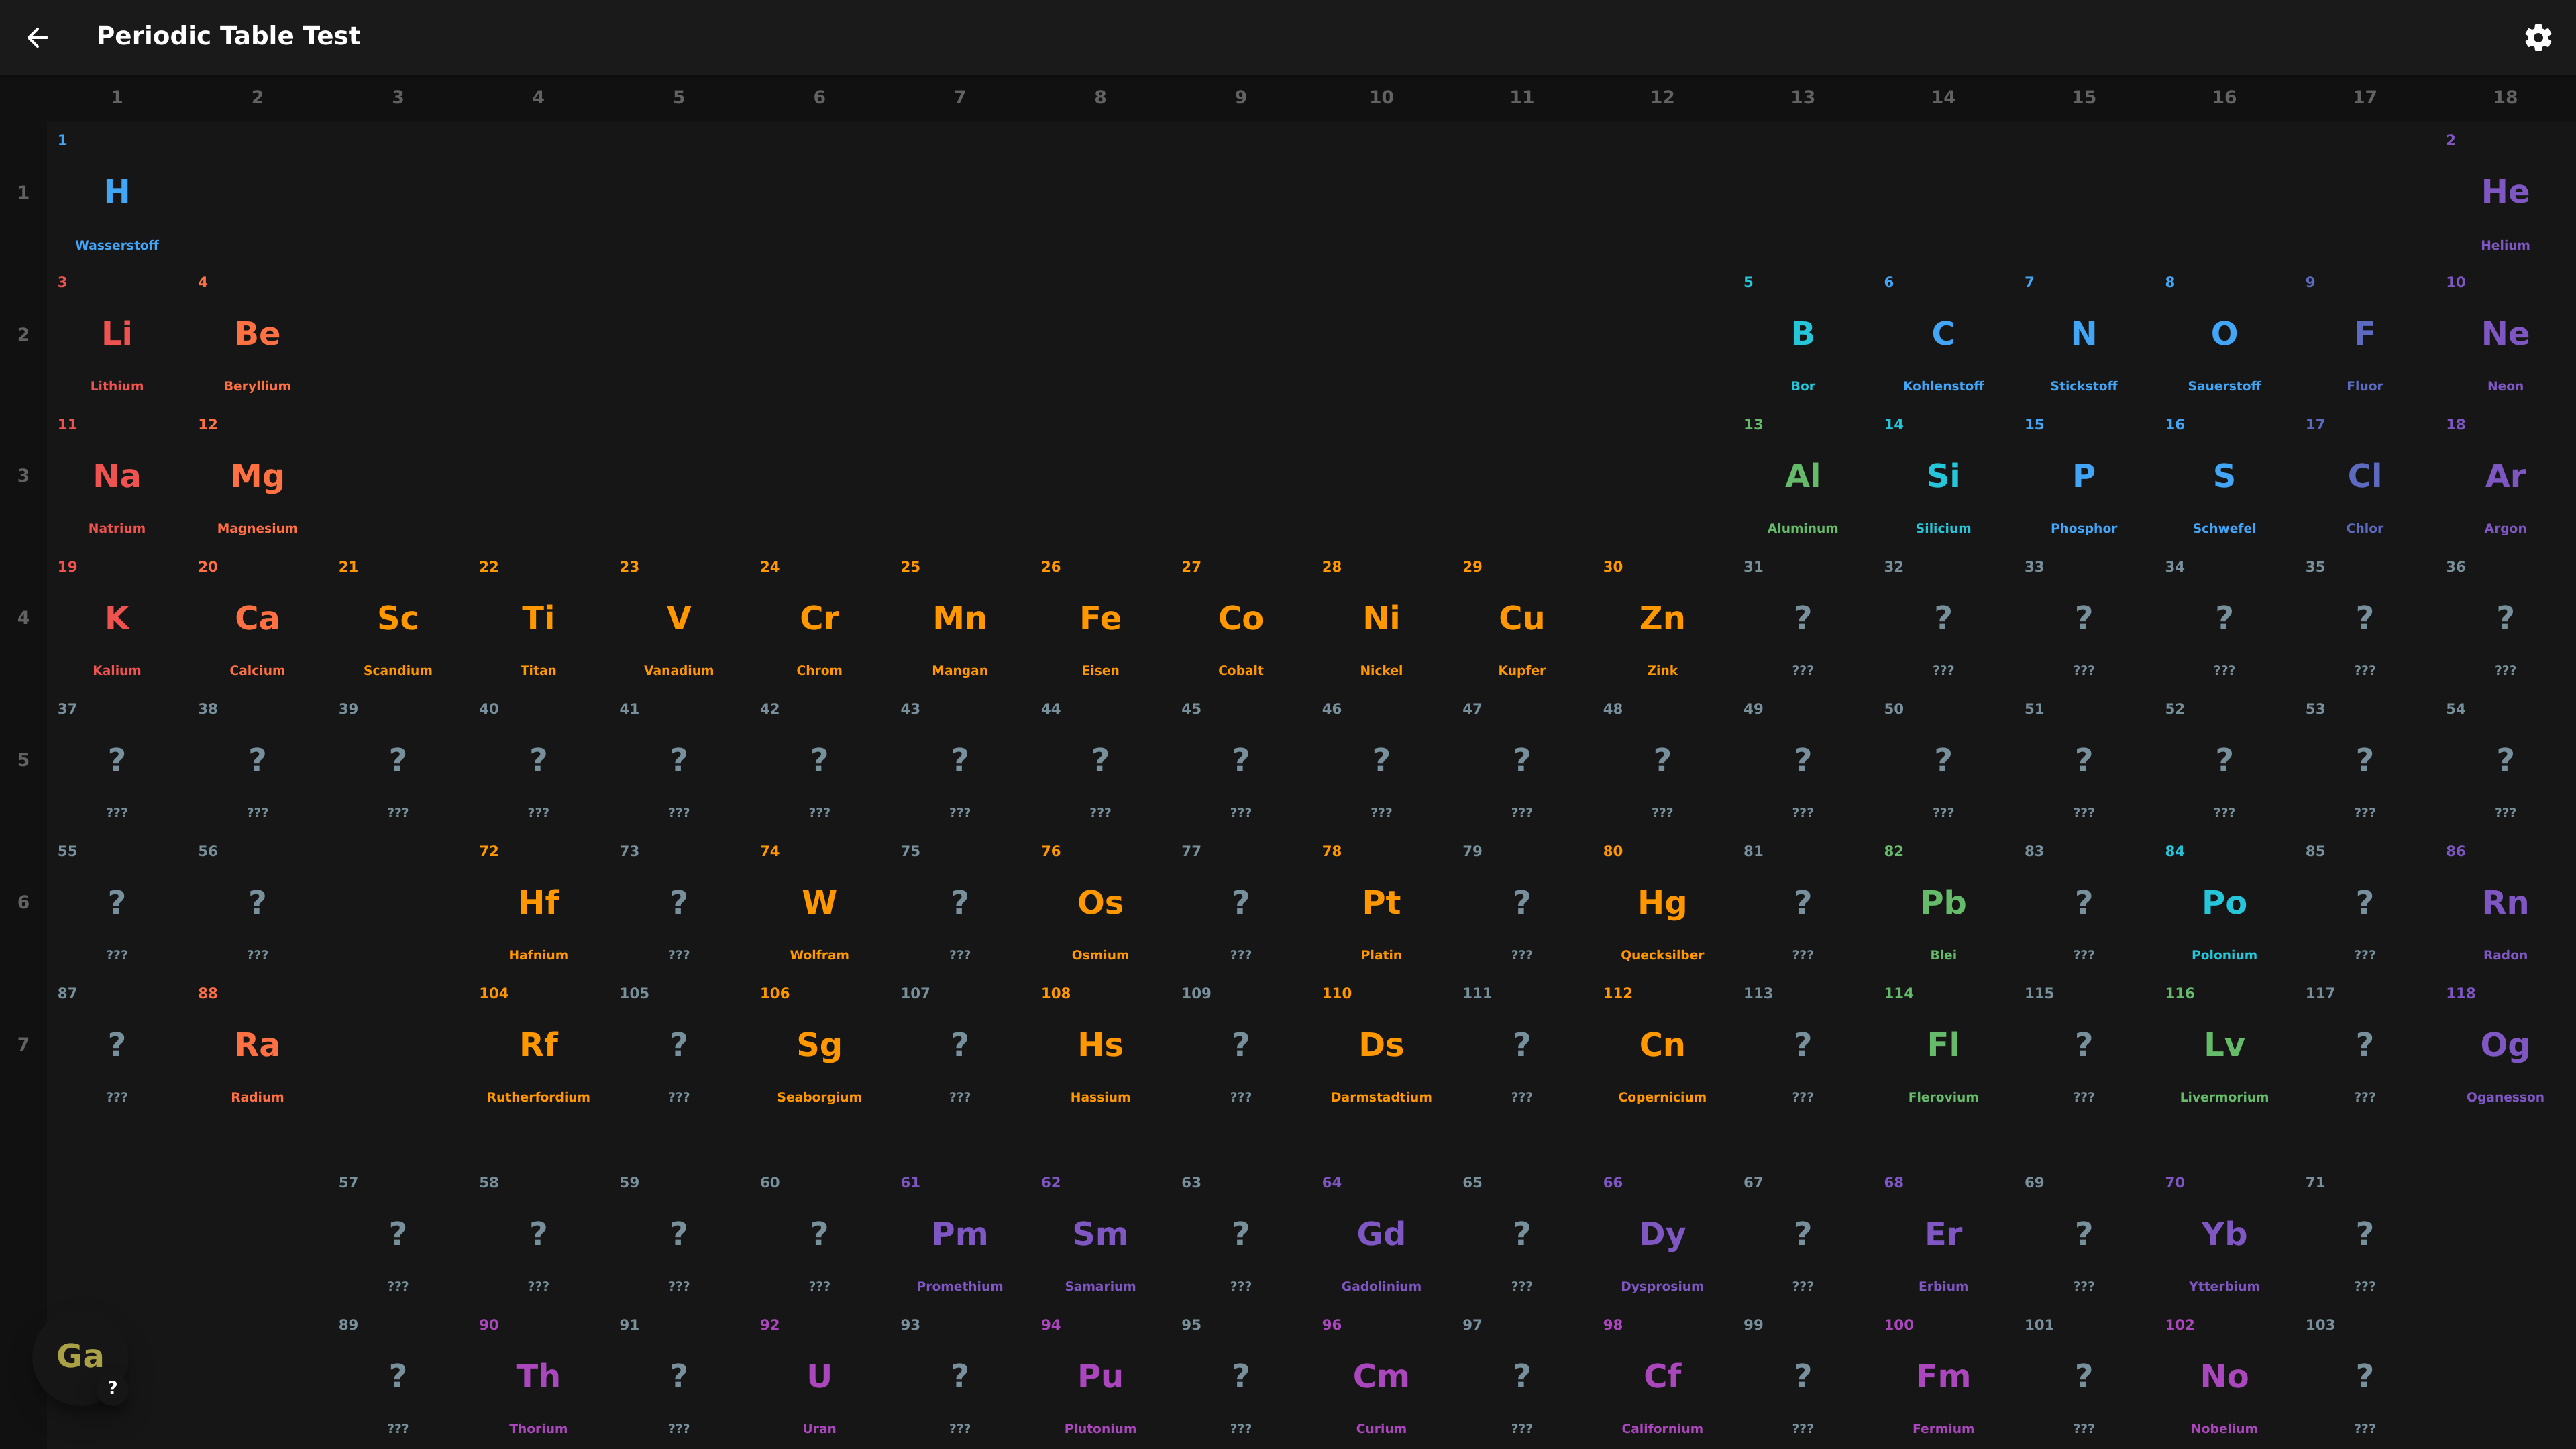2576x1449 pixels.
Task: Select the Beryllium cell
Action: pos(257,335)
